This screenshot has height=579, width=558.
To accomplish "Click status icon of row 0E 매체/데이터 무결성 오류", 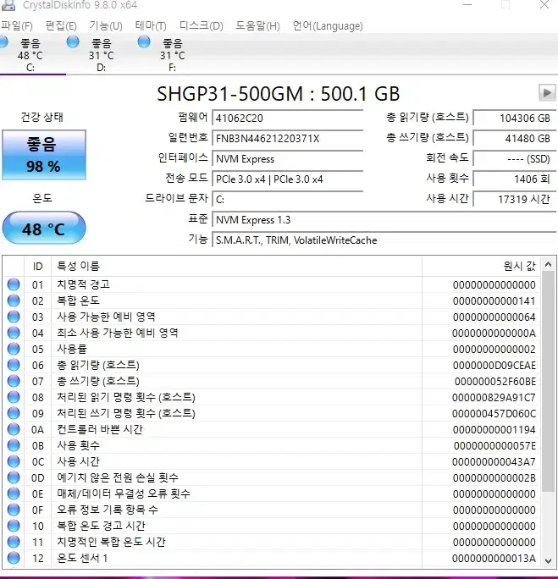I will [14, 494].
